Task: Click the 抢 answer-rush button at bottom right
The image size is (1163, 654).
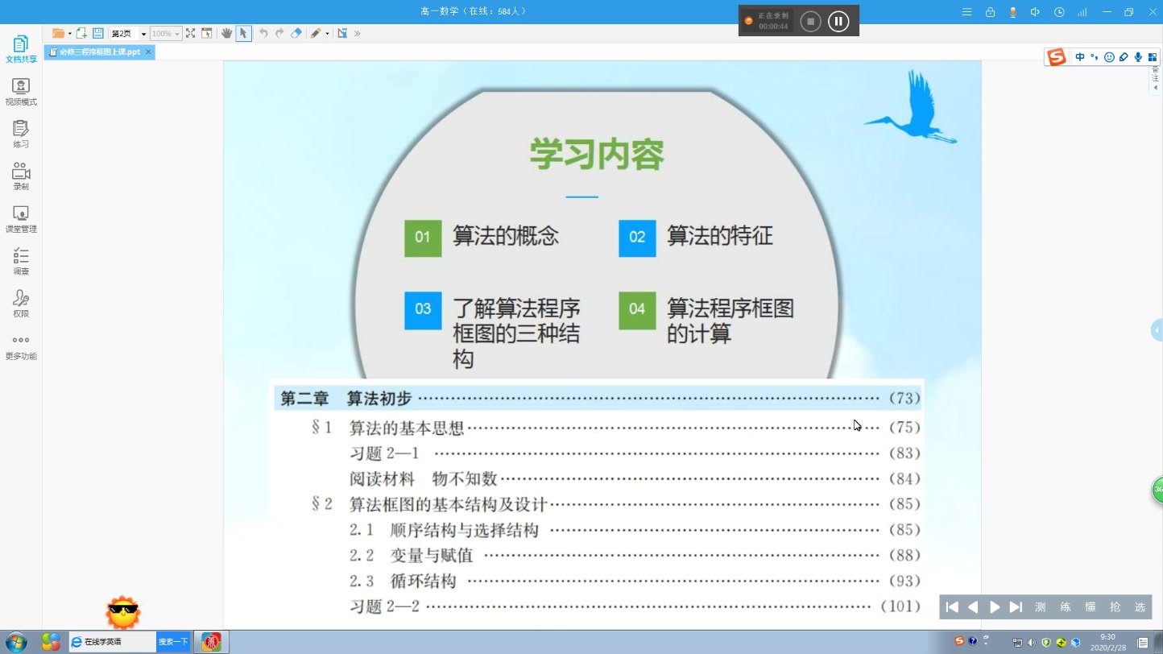Action: tap(1115, 607)
